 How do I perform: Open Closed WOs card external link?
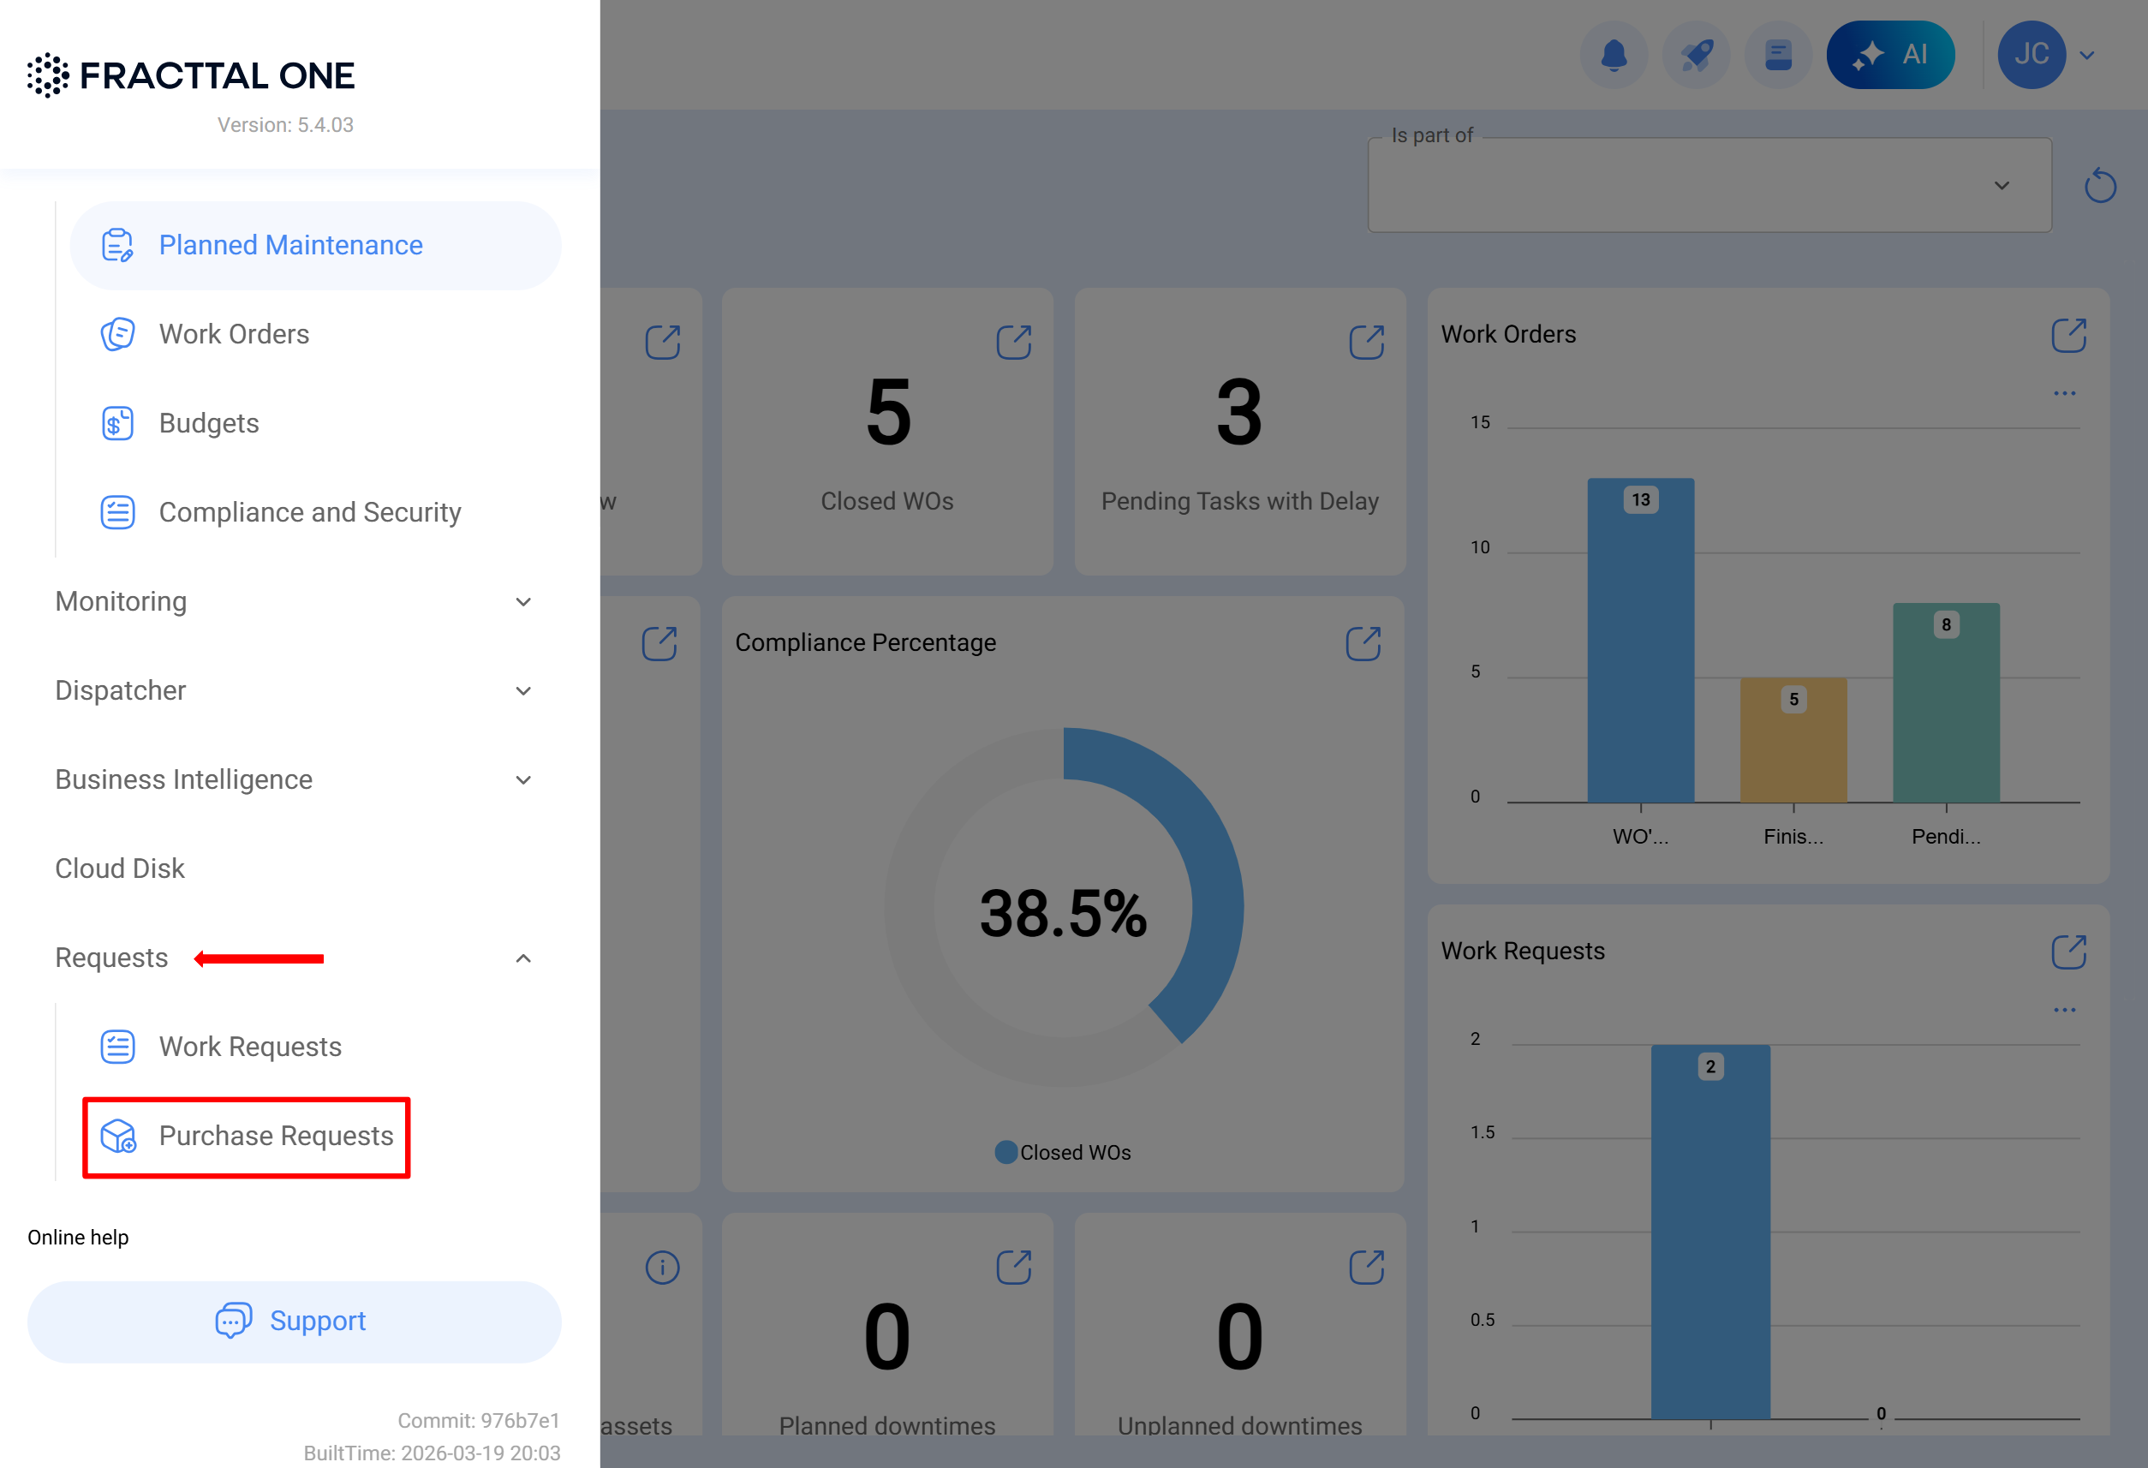(1014, 342)
